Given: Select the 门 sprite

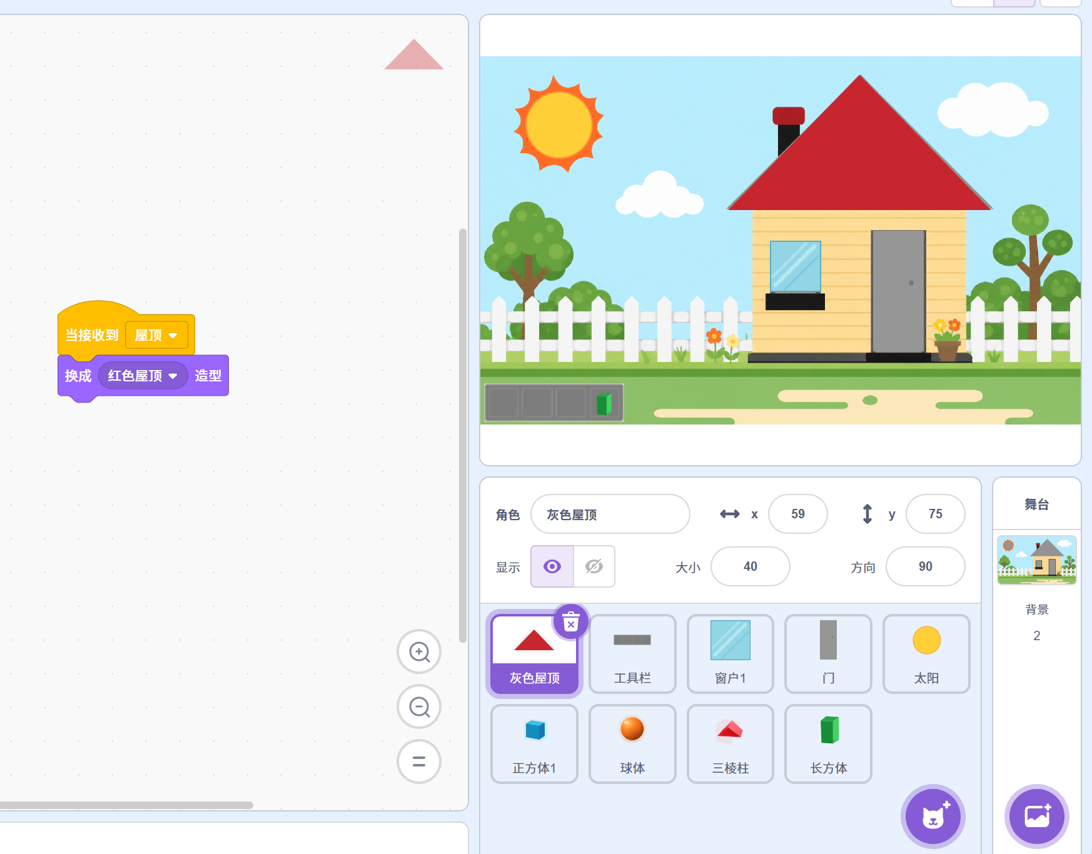Looking at the screenshot, I should click(x=828, y=654).
